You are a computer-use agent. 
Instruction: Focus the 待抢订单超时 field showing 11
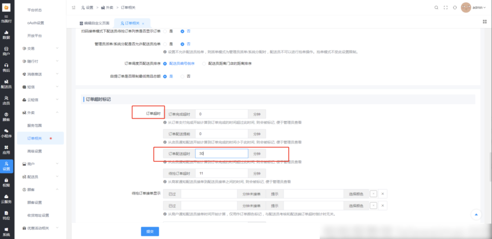pos(221,174)
